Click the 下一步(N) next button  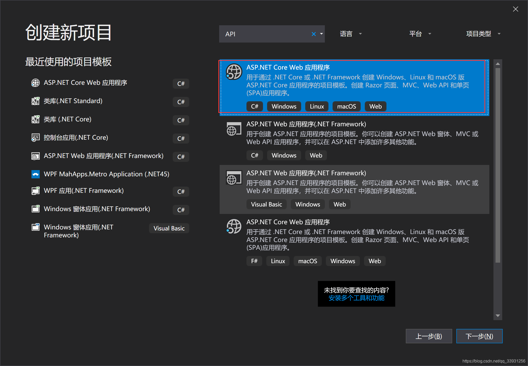pos(479,336)
